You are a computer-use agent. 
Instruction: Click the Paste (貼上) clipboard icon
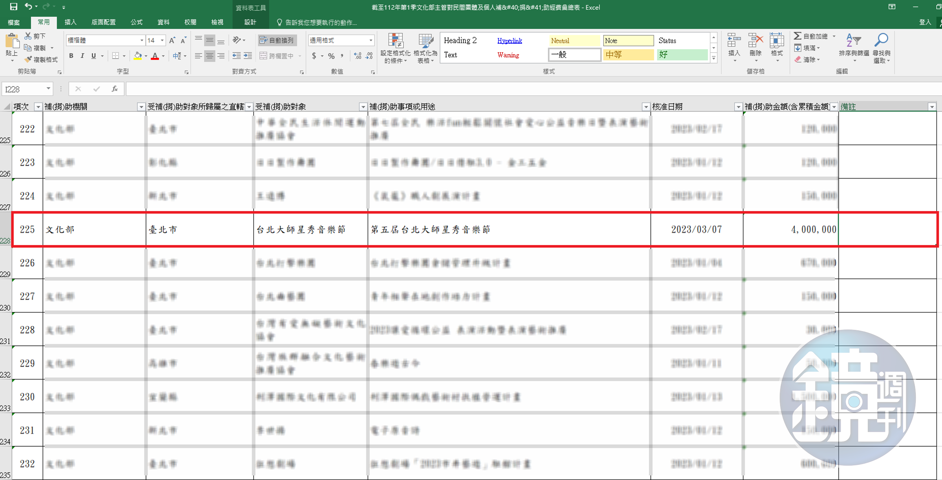pos(12,41)
